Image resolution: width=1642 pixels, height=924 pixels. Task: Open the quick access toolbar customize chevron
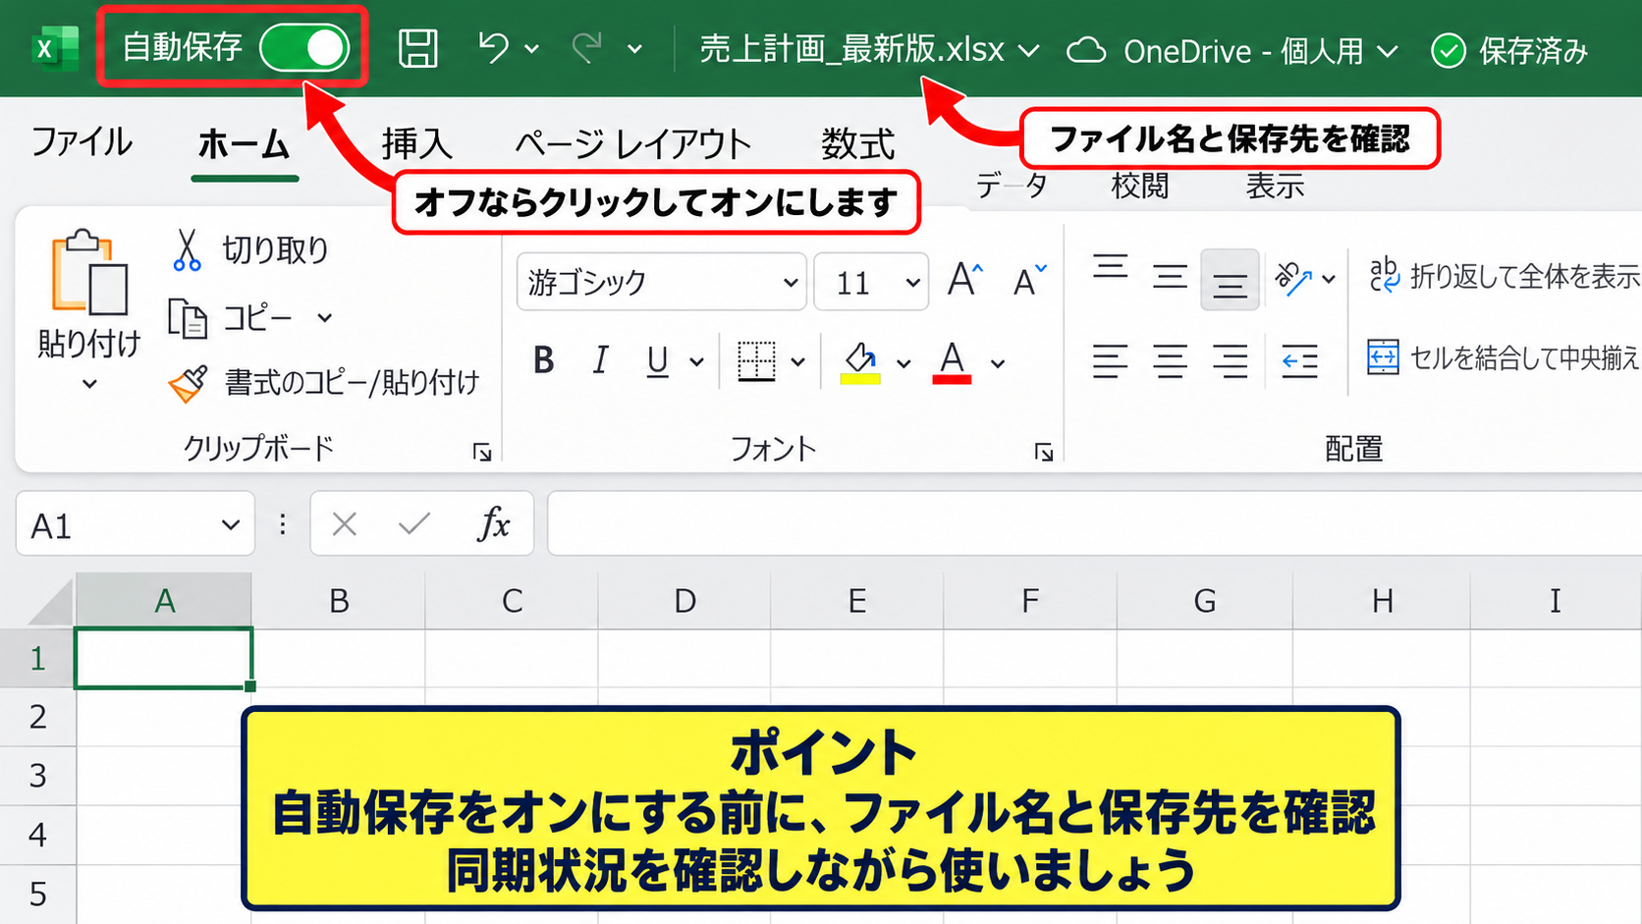635,48
